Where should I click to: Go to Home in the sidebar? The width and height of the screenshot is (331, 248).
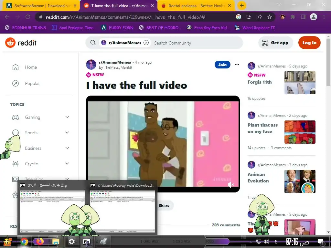click(25, 67)
